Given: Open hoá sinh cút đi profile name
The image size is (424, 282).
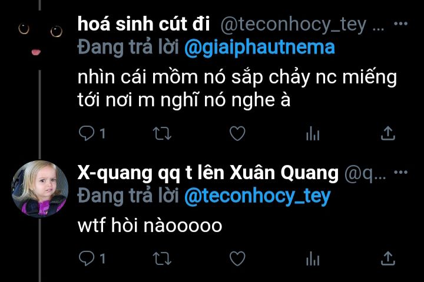Looking at the screenshot, I should click(x=144, y=23).
